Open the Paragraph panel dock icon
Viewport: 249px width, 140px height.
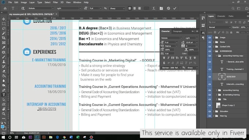203,38
